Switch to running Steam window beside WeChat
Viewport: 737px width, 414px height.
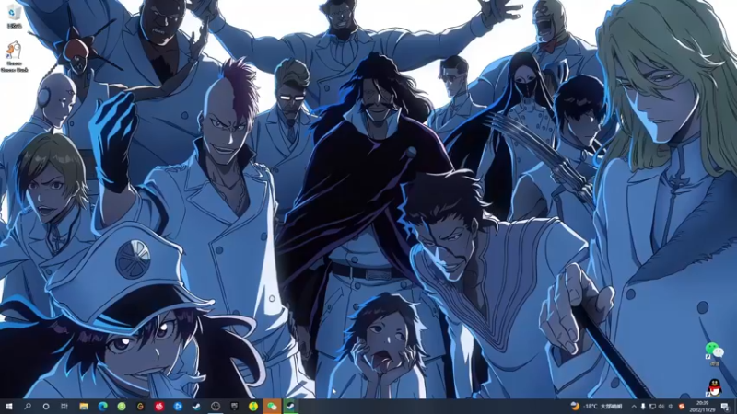pos(290,406)
